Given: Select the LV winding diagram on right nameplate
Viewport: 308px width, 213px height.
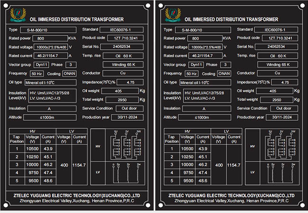Looking at the screenshot, I should pyautogui.click(x=280, y=173).
